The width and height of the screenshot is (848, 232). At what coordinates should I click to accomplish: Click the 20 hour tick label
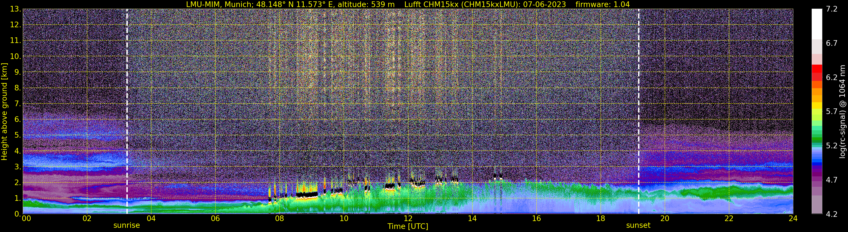click(665, 219)
